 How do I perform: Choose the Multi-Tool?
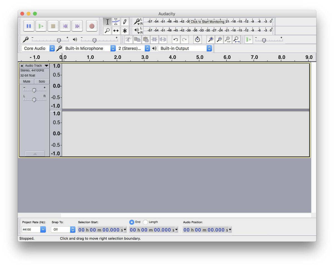tap(124, 31)
